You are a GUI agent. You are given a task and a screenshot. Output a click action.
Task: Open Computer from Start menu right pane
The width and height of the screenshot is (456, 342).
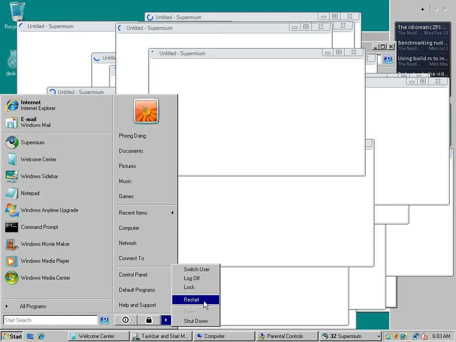(x=146, y=228)
